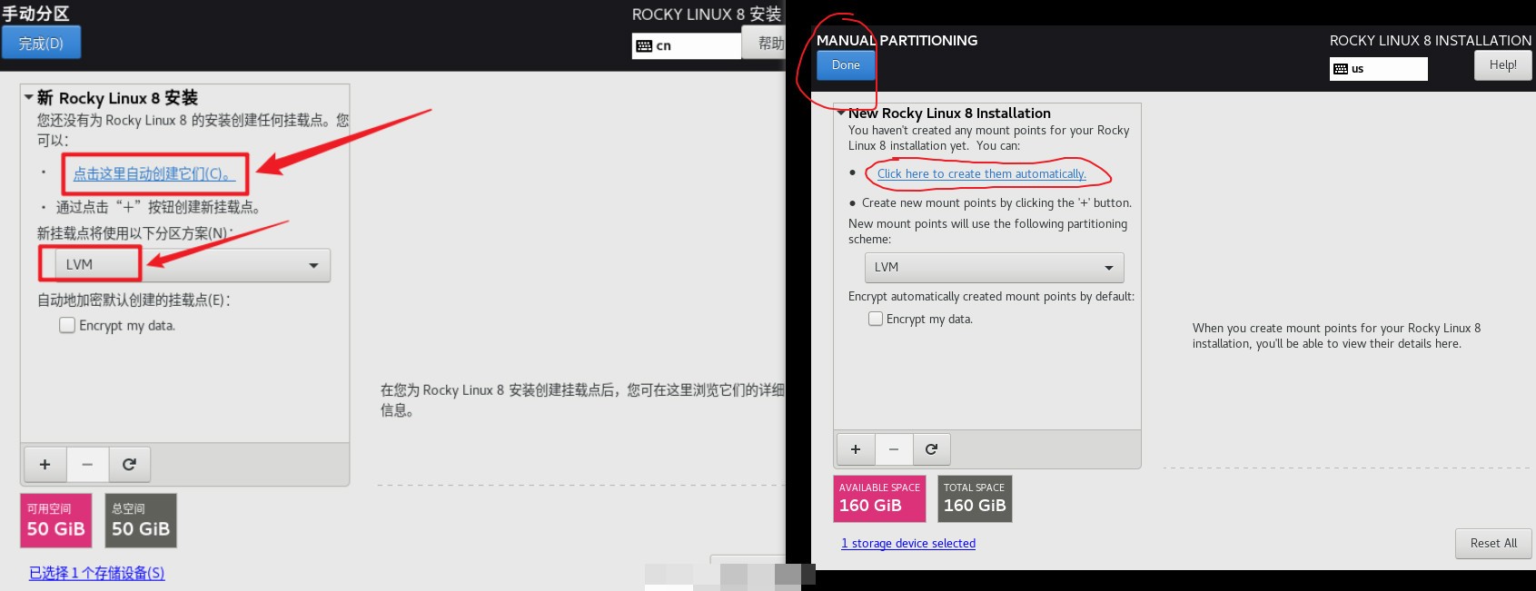1536x591 pixels.
Task: Click the 'Create new mount points by clicking' text
Action: (996, 203)
